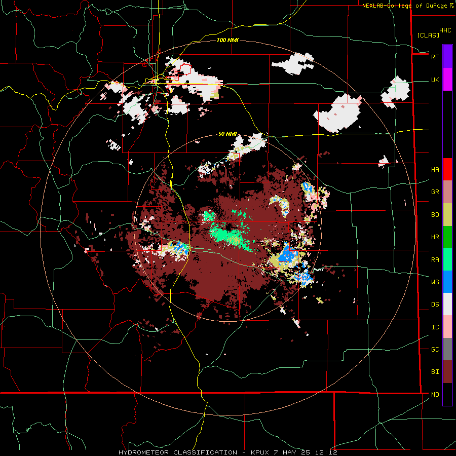This screenshot has width=456, height=456.
Task: Click the 'HHC' product label
Action: coord(445,30)
